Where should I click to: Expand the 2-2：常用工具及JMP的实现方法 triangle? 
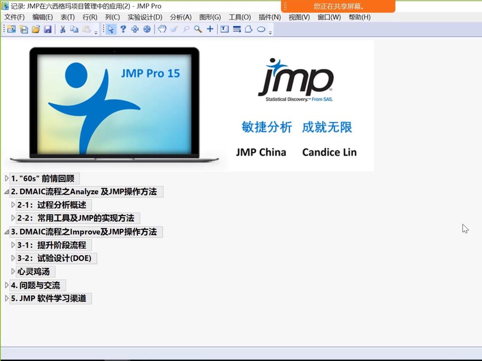(x=13, y=218)
